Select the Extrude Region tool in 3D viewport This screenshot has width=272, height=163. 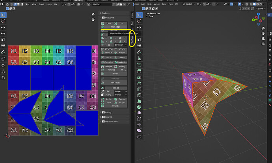coord(139,71)
